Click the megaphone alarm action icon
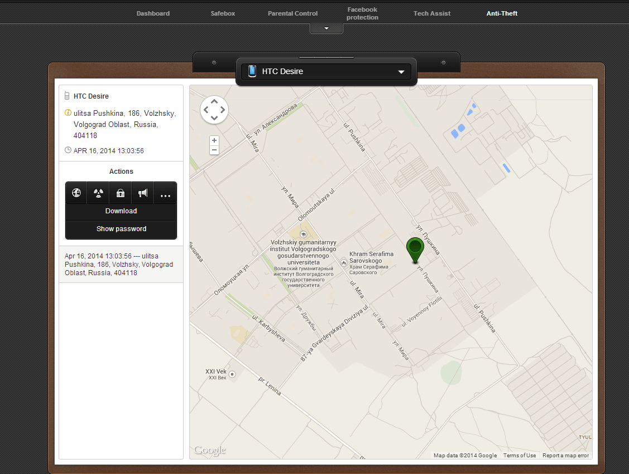629x474 pixels. pyautogui.click(x=143, y=193)
